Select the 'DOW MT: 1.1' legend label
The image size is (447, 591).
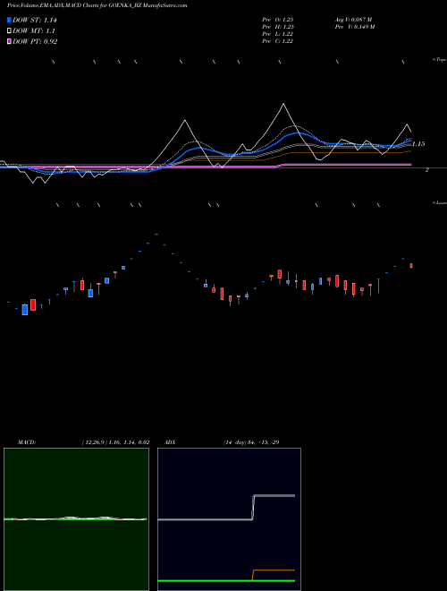click(34, 31)
